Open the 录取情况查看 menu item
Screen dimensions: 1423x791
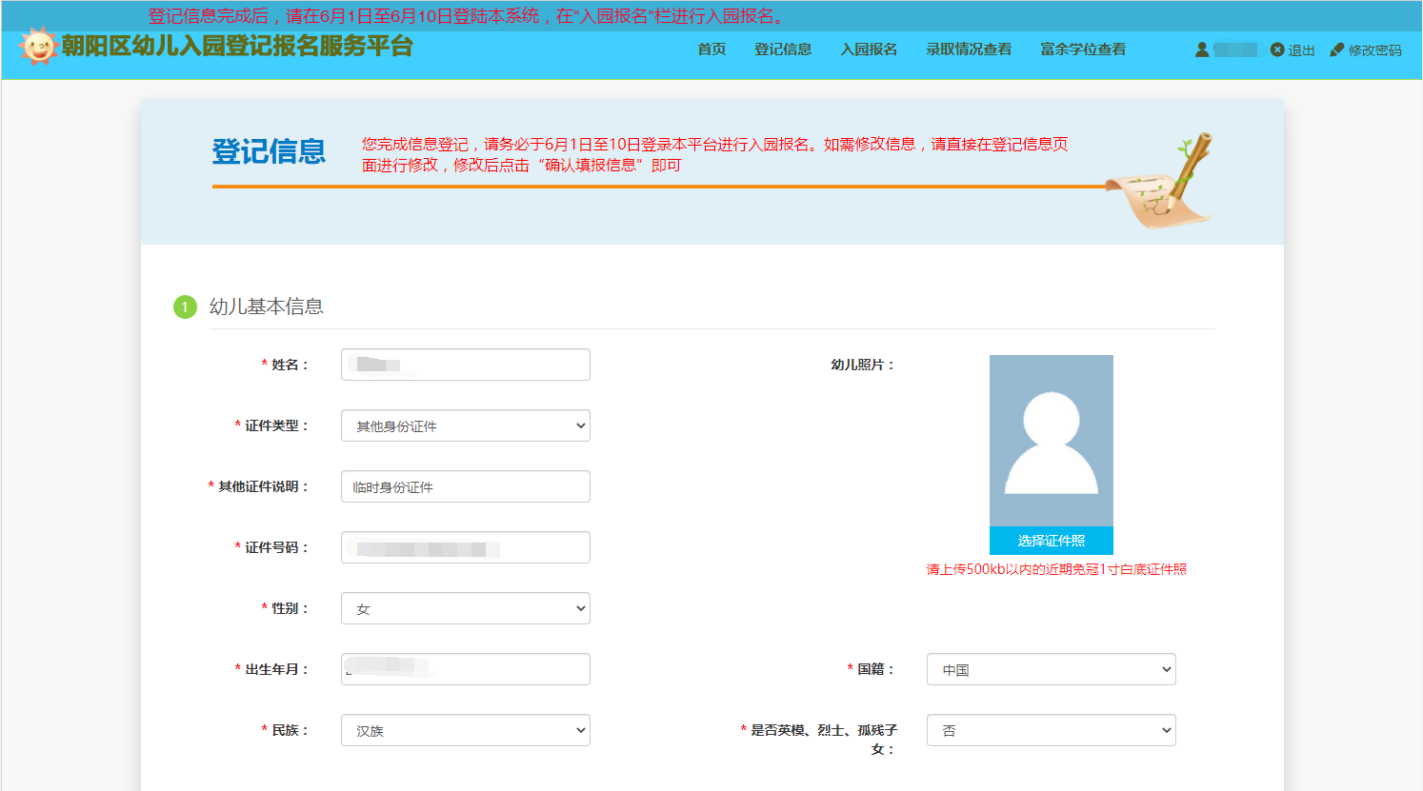click(969, 49)
